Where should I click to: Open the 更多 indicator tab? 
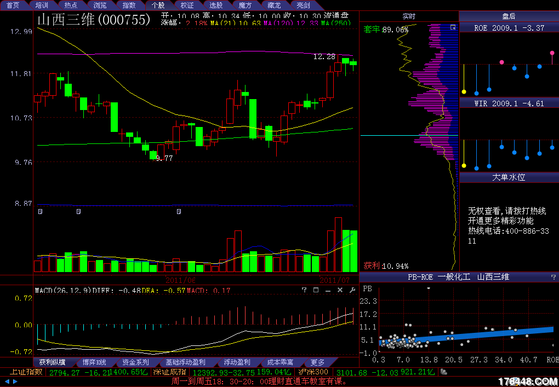pos(317,362)
